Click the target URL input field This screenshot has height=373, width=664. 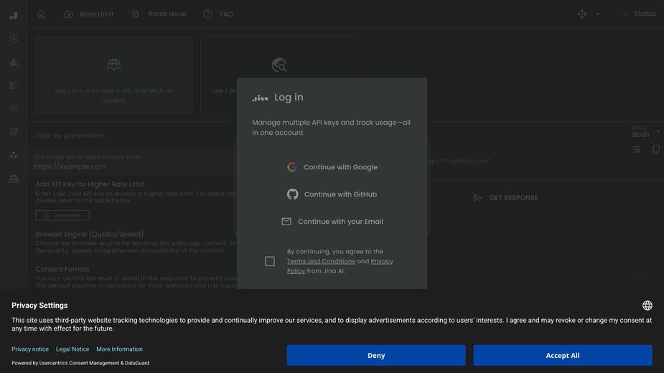129,166
